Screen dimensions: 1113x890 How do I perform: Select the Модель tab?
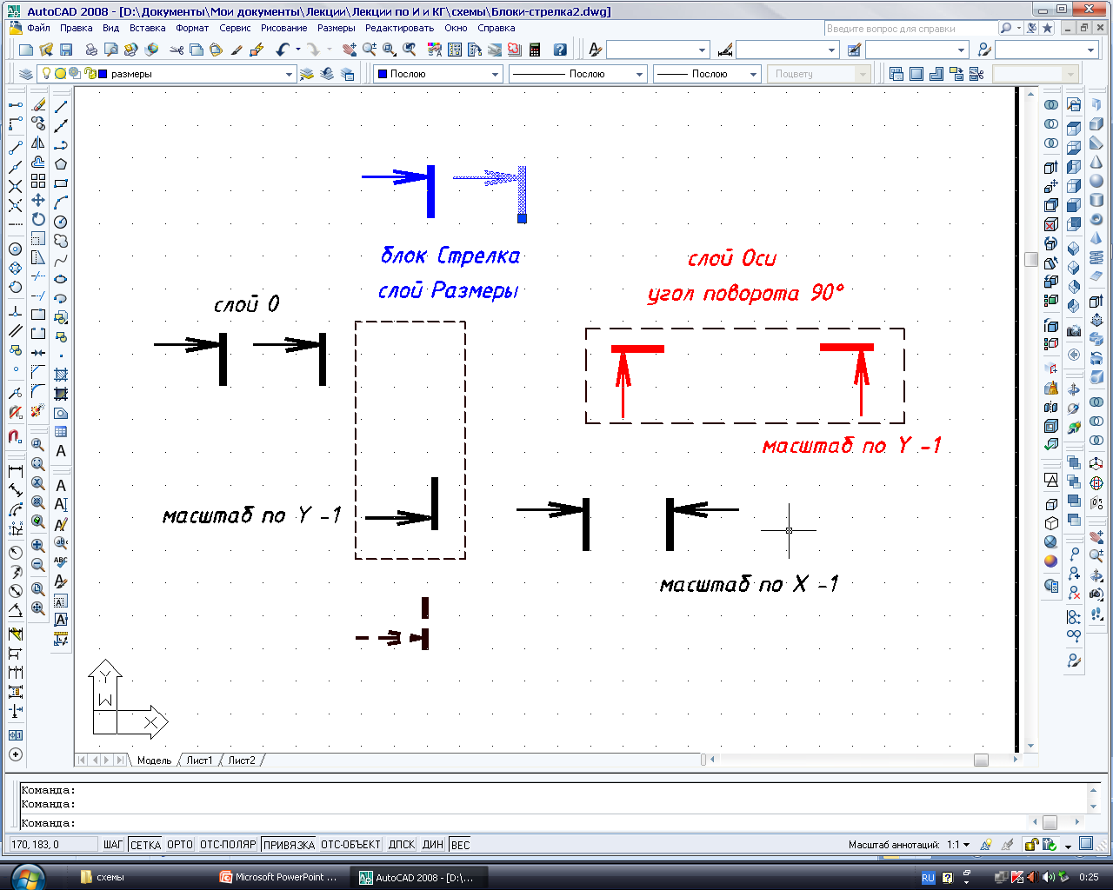[x=154, y=760]
